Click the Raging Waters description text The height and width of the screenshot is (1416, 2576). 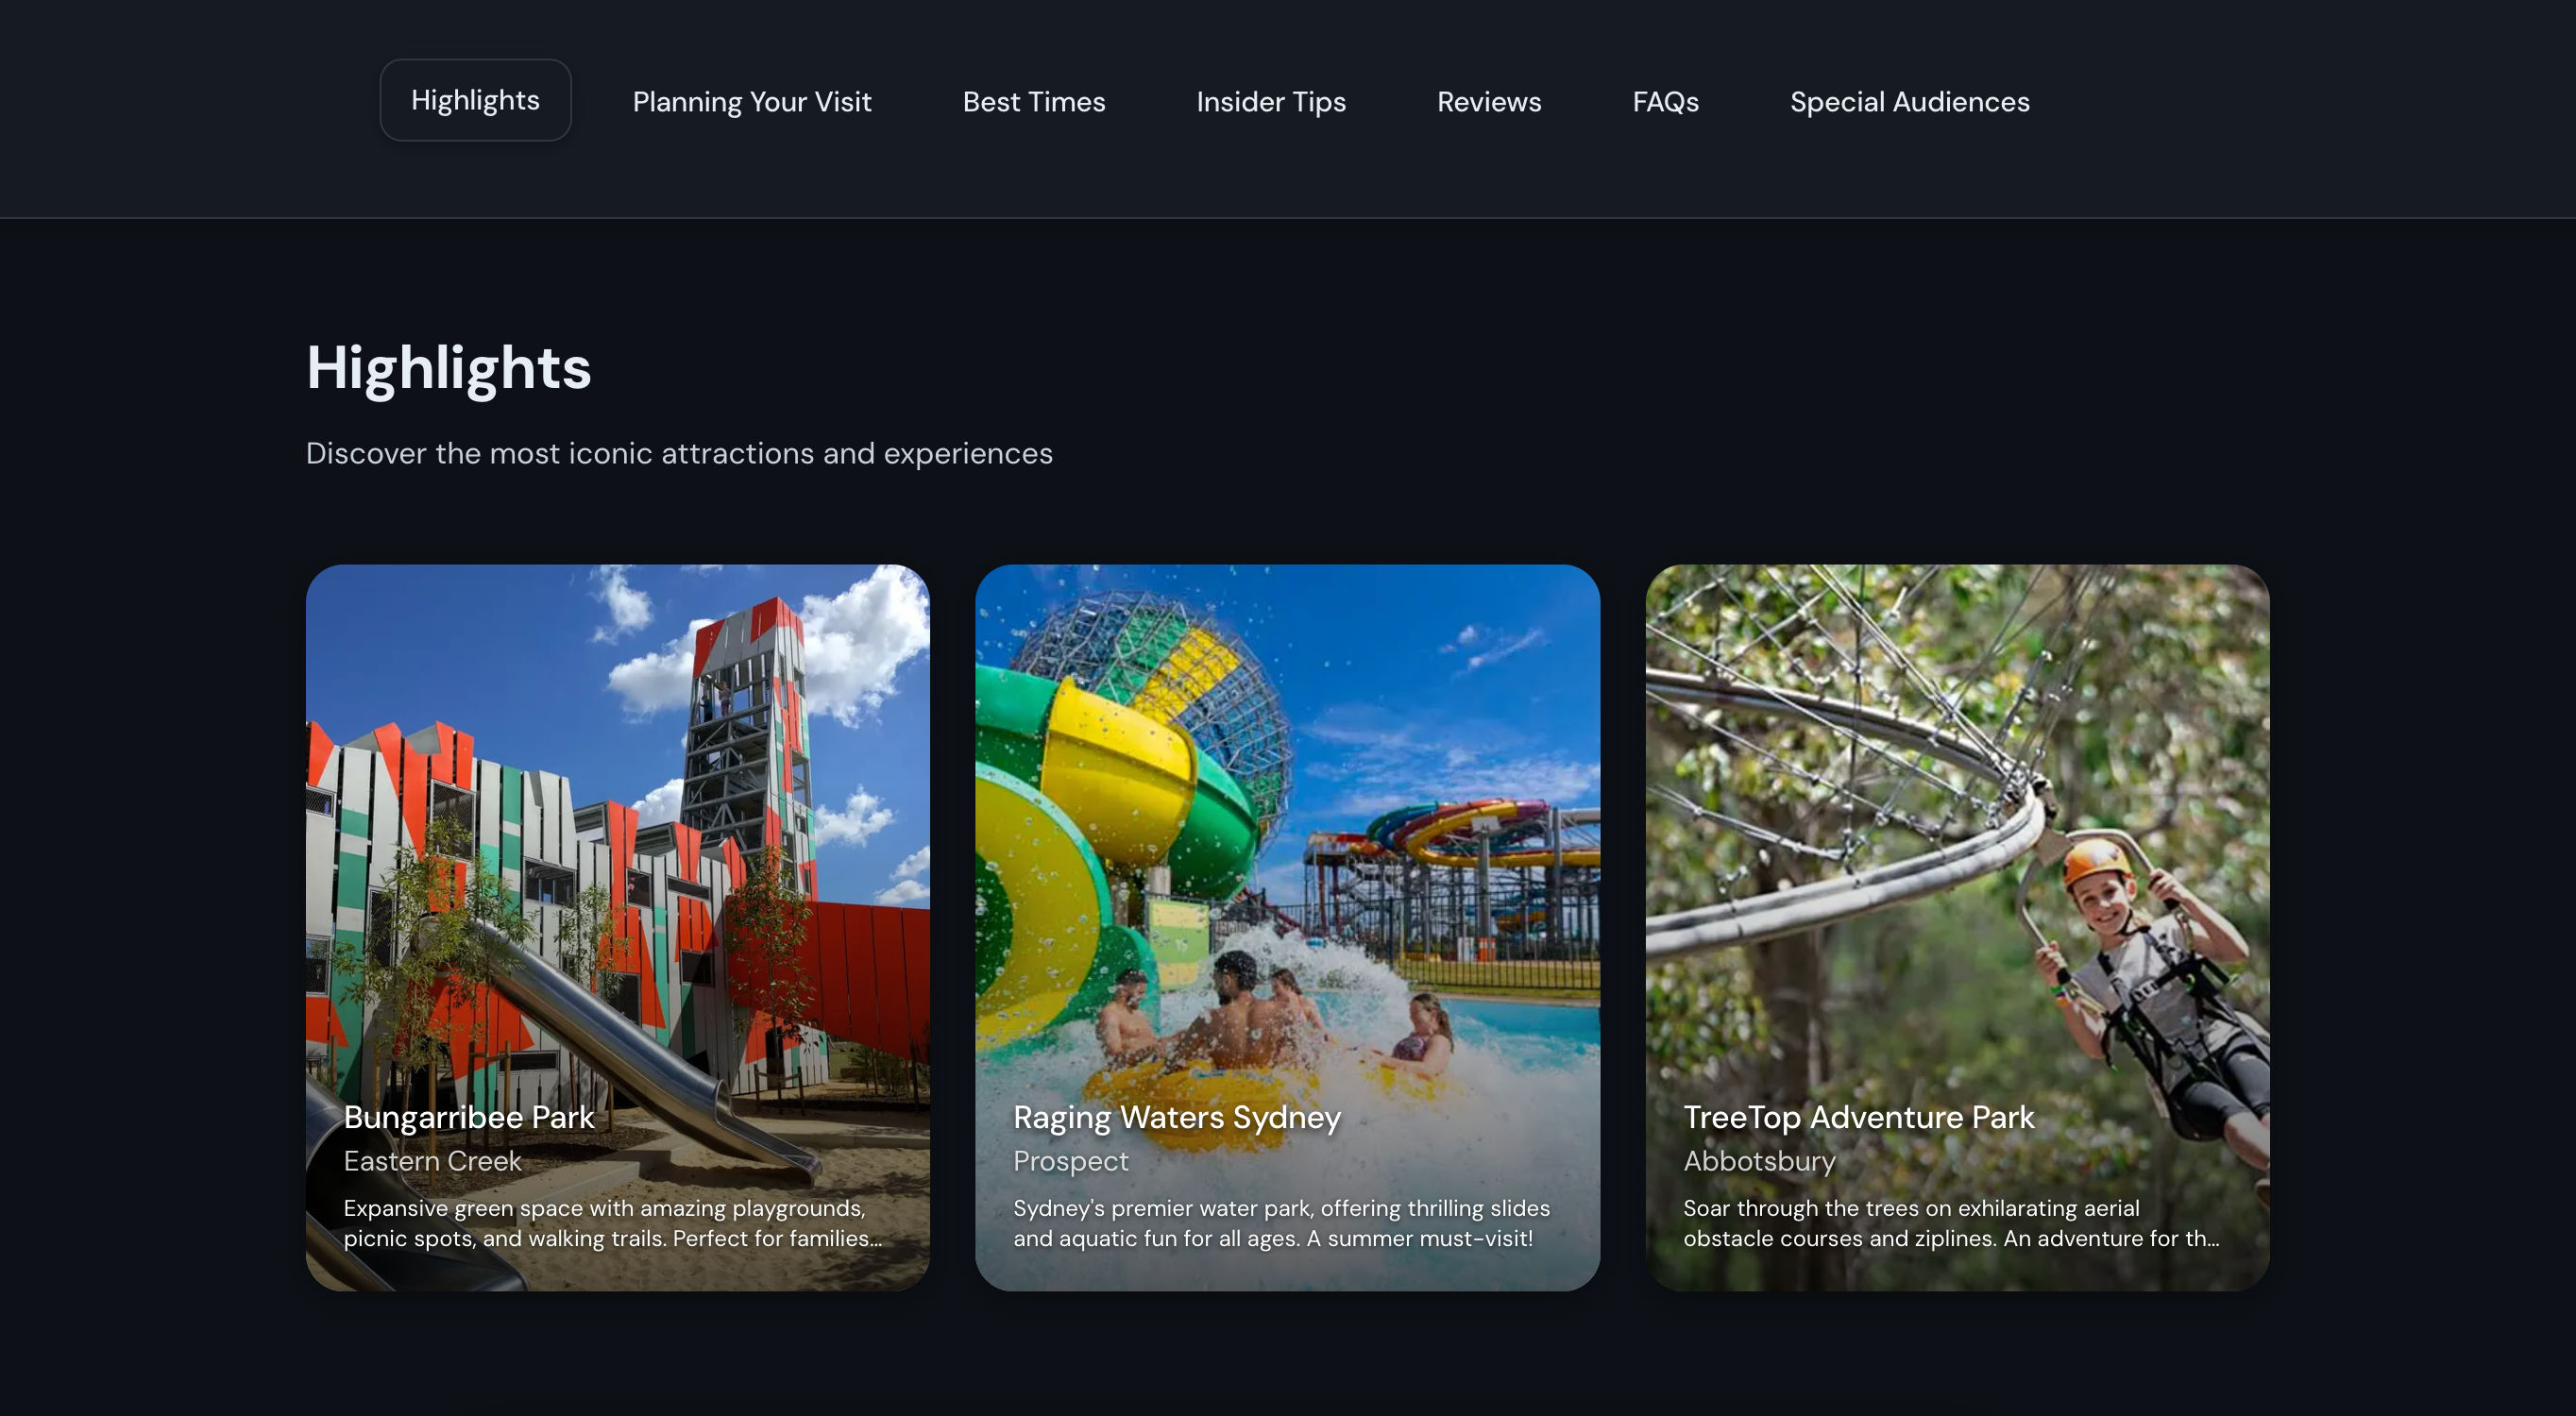click(1281, 1223)
